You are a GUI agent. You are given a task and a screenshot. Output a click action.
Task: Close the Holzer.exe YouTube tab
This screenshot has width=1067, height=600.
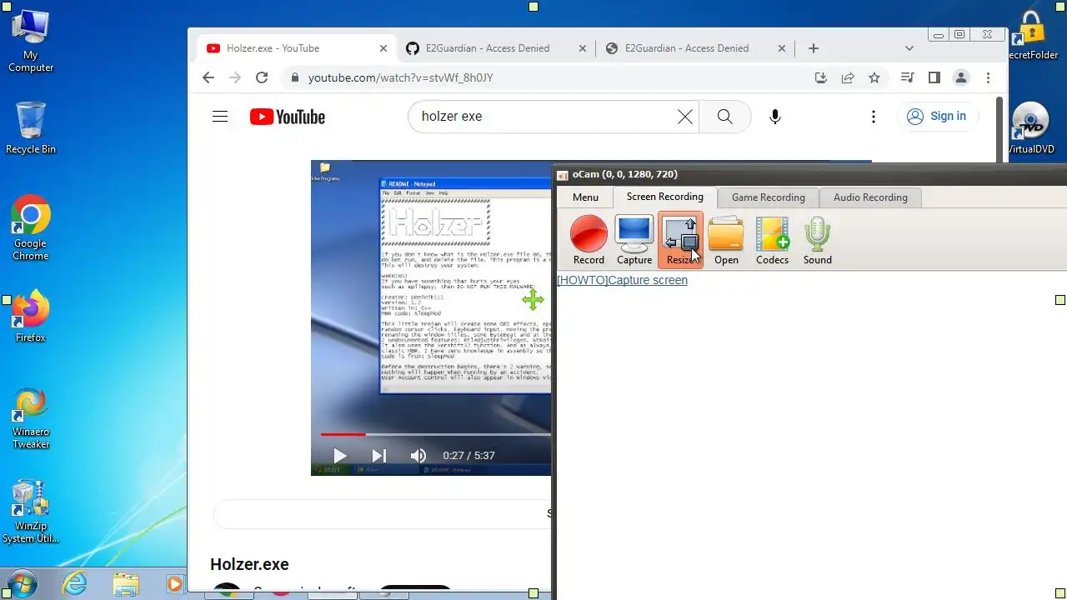tap(383, 48)
